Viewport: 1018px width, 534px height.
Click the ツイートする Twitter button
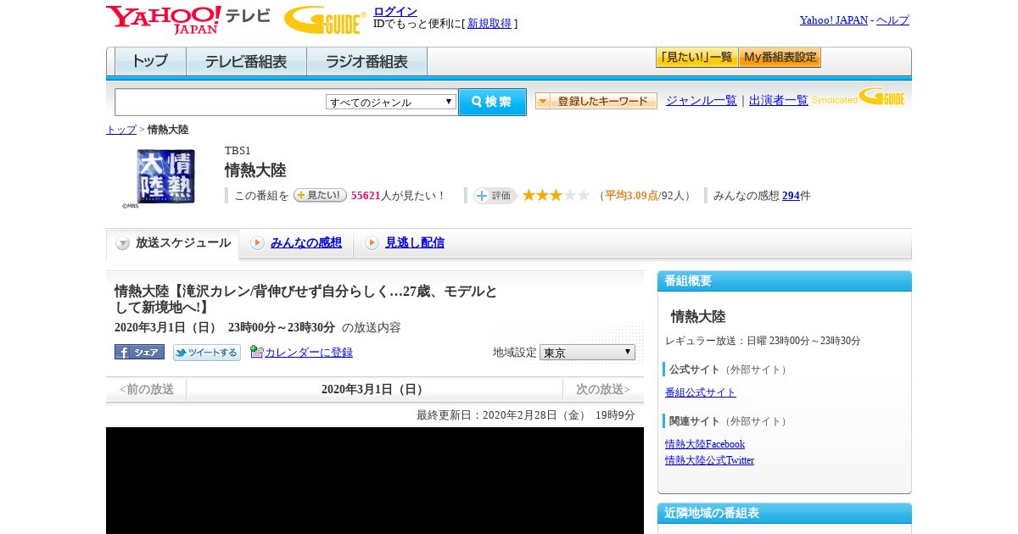pos(207,353)
